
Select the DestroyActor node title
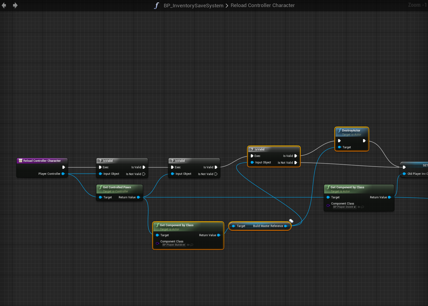point(351,130)
